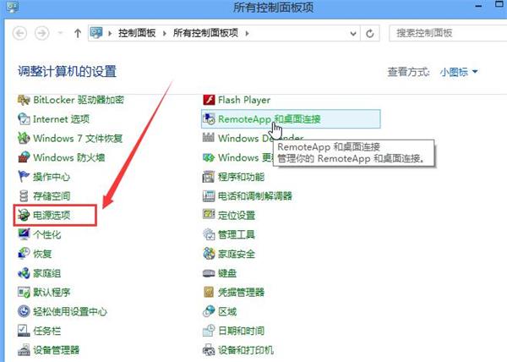Click the address bar computer icon
The height and width of the screenshot is (362, 507).
(x=96, y=33)
